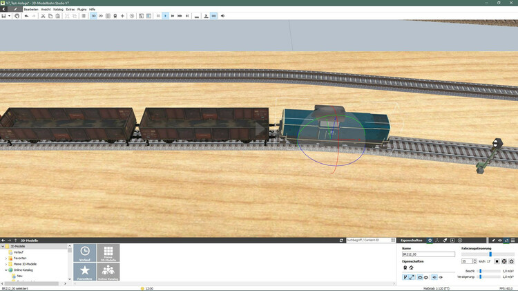Toggle the eye visibility icon in properties
Screen dimensions: 518x291
click(500, 241)
